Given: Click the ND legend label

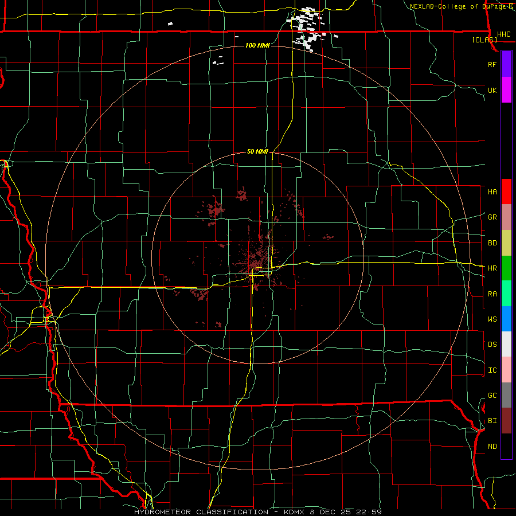Looking at the screenshot, I should 492,446.
